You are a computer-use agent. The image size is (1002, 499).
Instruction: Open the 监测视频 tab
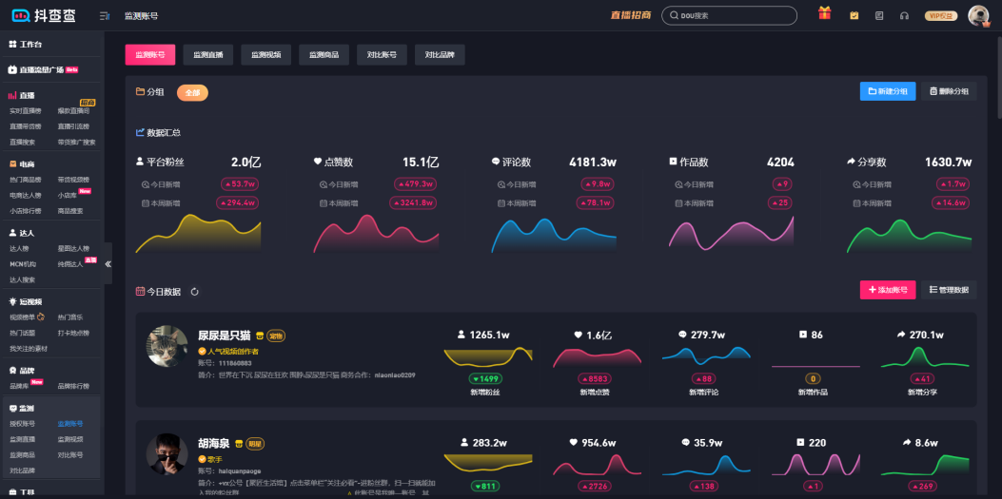[x=266, y=55]
